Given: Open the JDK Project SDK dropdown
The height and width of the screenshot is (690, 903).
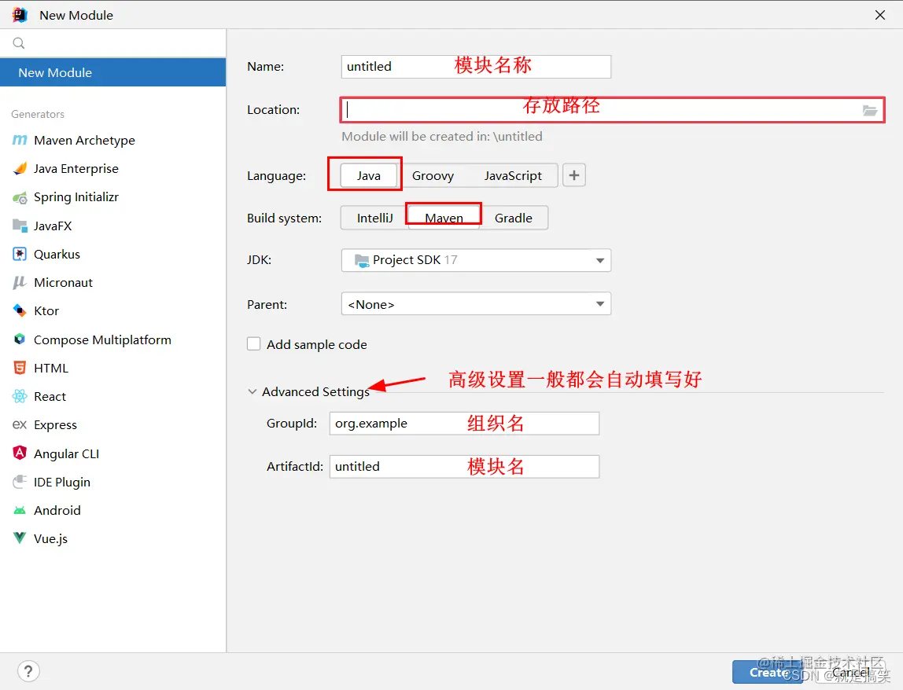Looking at the screenshot, I should 476,260.
